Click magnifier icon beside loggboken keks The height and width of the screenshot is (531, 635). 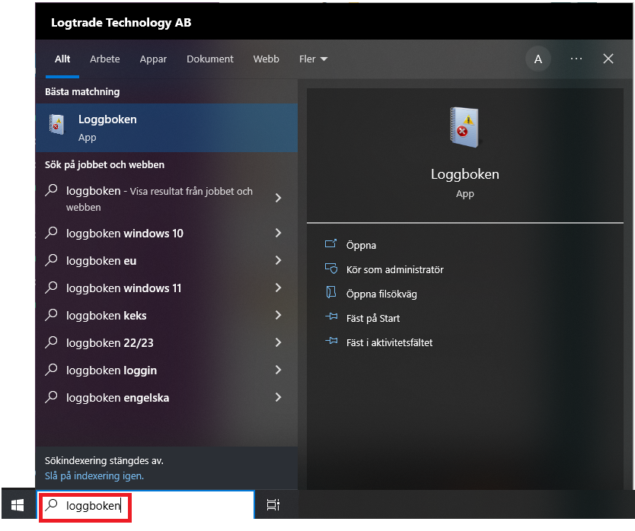pos(52,315)
